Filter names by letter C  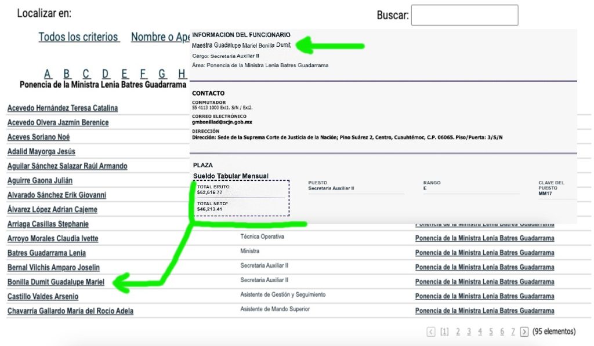coord(86,74)
